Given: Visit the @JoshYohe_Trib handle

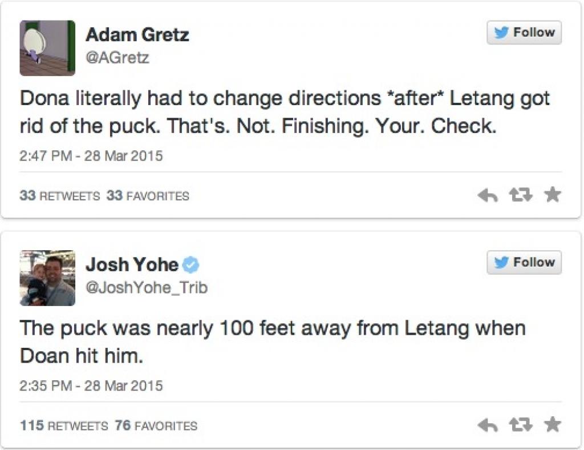Looking at the screenshot, I should coord(147,287).
